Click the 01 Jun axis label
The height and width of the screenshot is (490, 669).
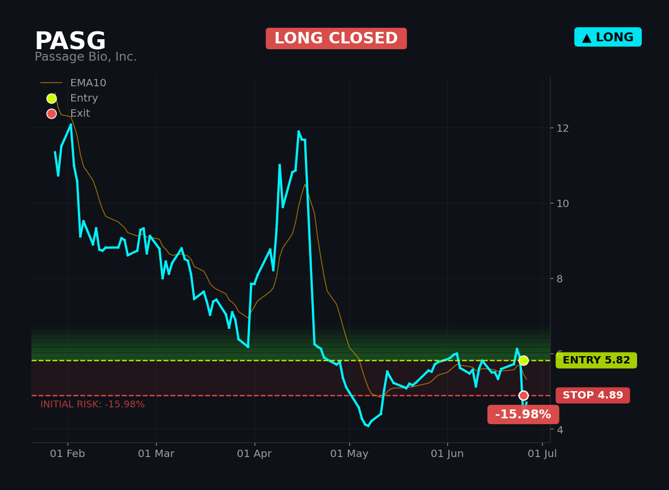[x=447, y=454]
